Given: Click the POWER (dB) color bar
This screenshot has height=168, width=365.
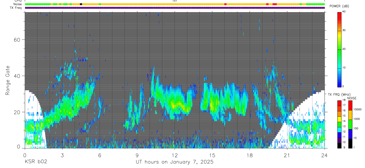Looking at the screenshot, I should coord(339,49).
